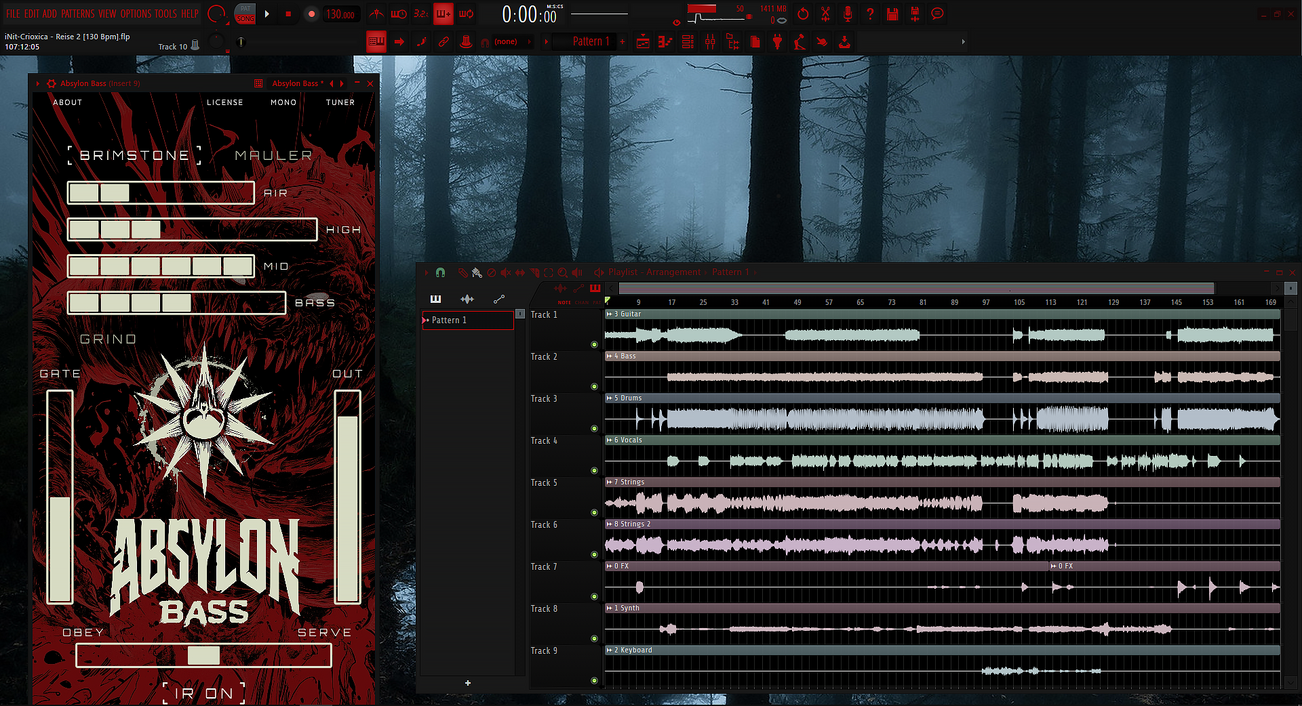
Task: Open the PATTERNS menu
Action: point(77,14)
